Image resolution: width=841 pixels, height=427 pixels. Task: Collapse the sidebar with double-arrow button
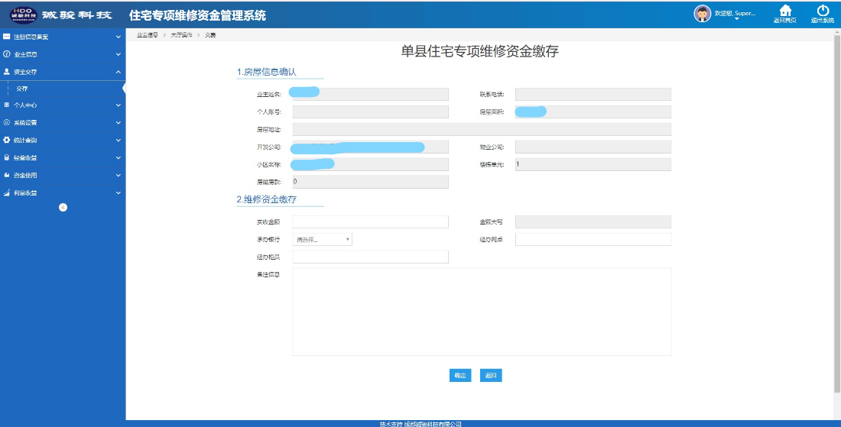tap(63, 208)
